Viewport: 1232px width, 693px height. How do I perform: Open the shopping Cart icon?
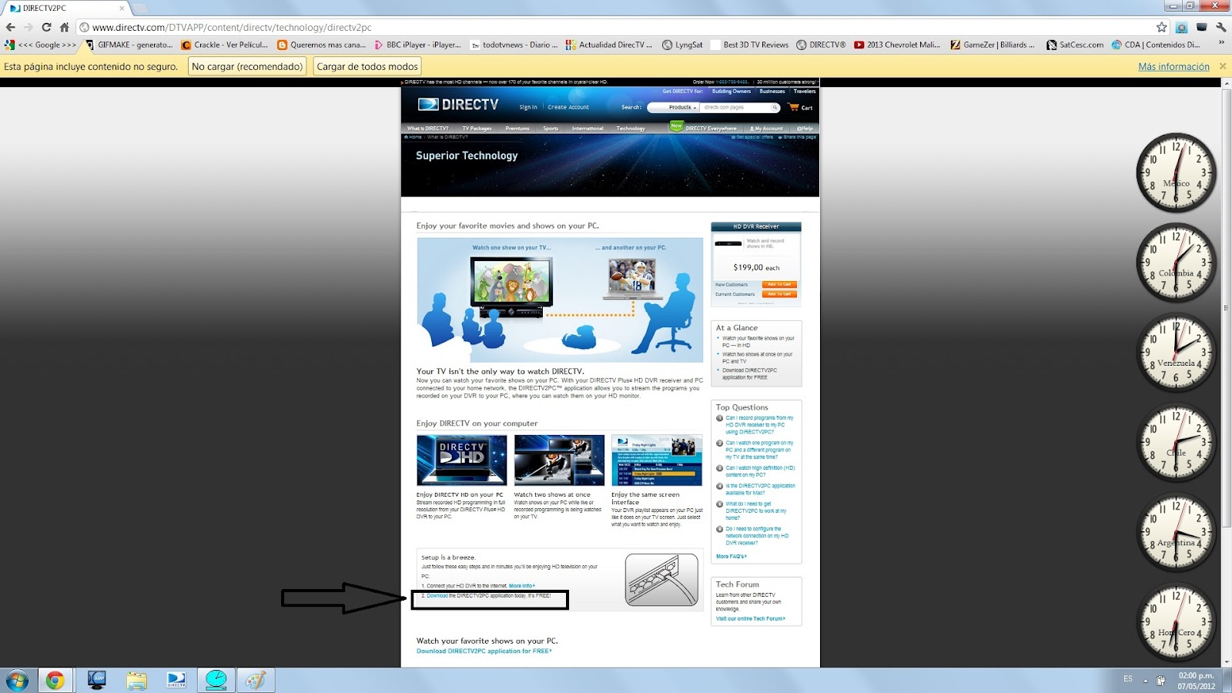point(801,108)
